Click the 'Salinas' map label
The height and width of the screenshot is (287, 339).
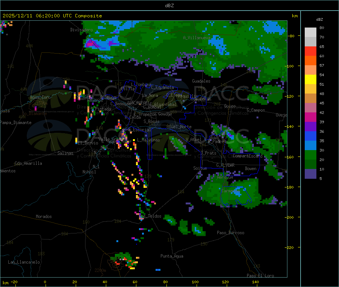pos(65,153)
